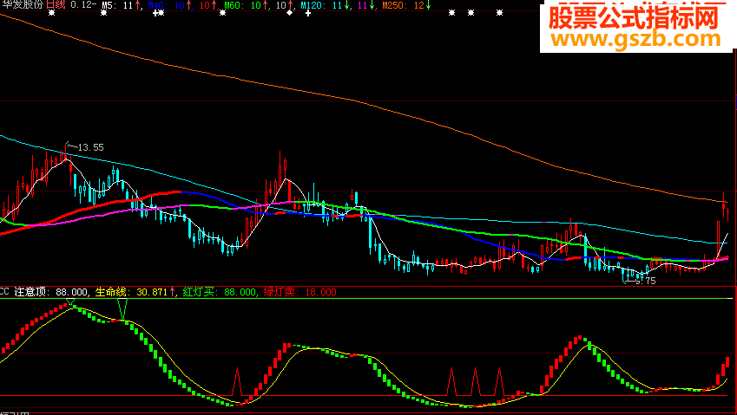Click the 5.75 low price label
Viewport: 737px width, 415px height.
pyautogui.click(x=645, y=281)
